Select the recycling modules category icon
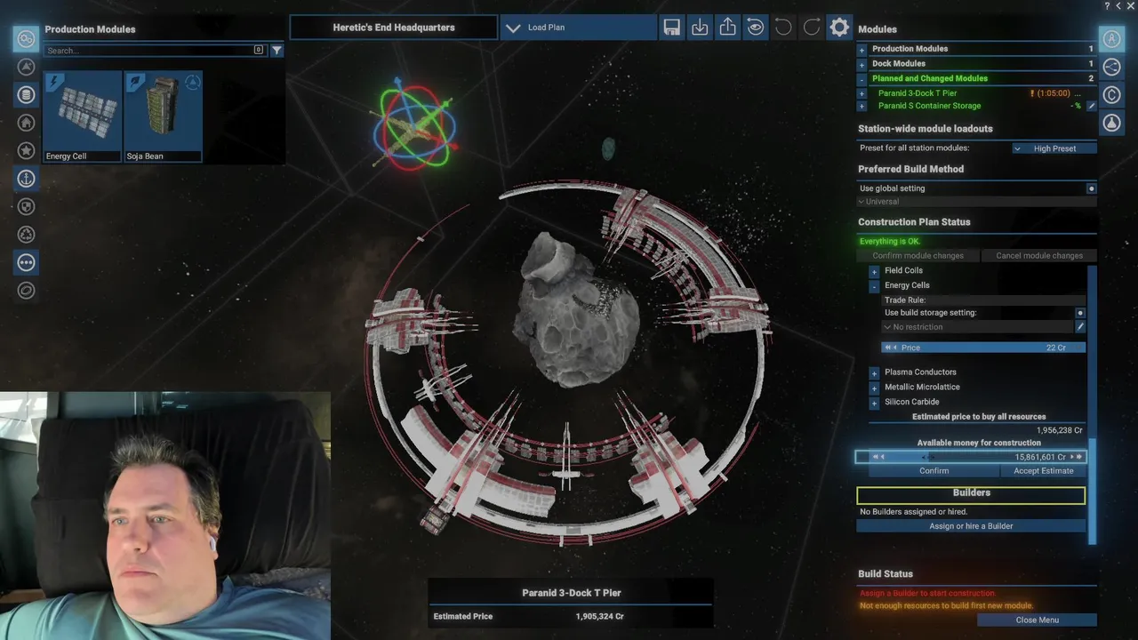This screenshot has height=640, width=1138. 26,235
